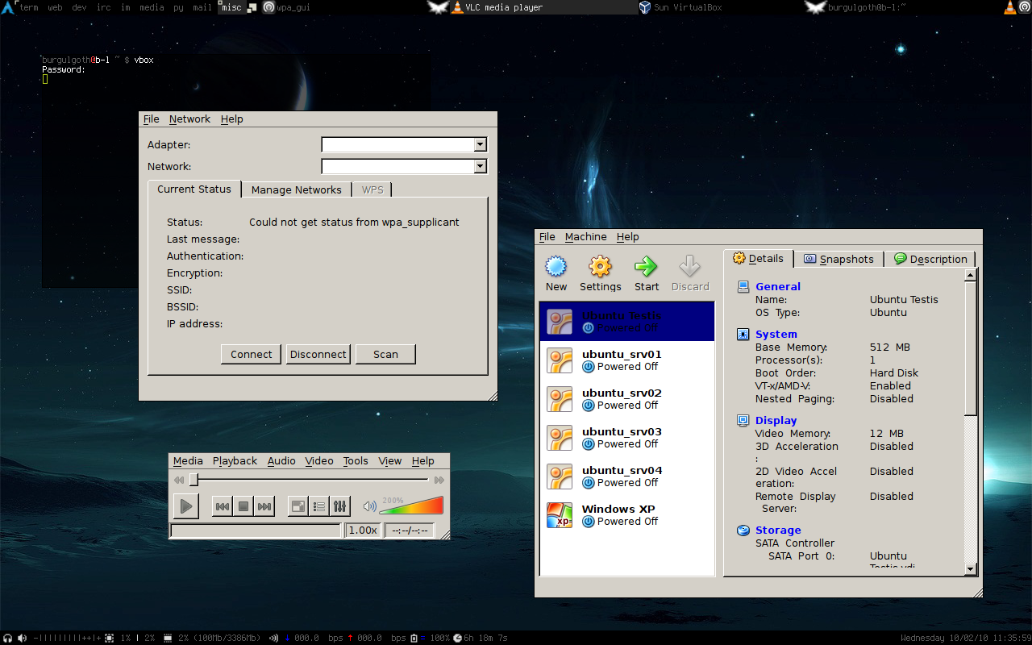Click the VLC volume gradient slider
The height and width of the screenshot is (645, 1032).
pos(412,506)
